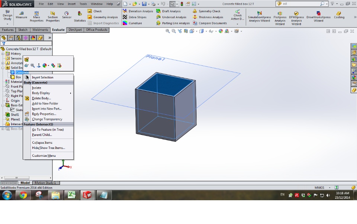This screenshot has height=224, width=357.
Task: Switch to the Features tab
Action: point(8,30)
